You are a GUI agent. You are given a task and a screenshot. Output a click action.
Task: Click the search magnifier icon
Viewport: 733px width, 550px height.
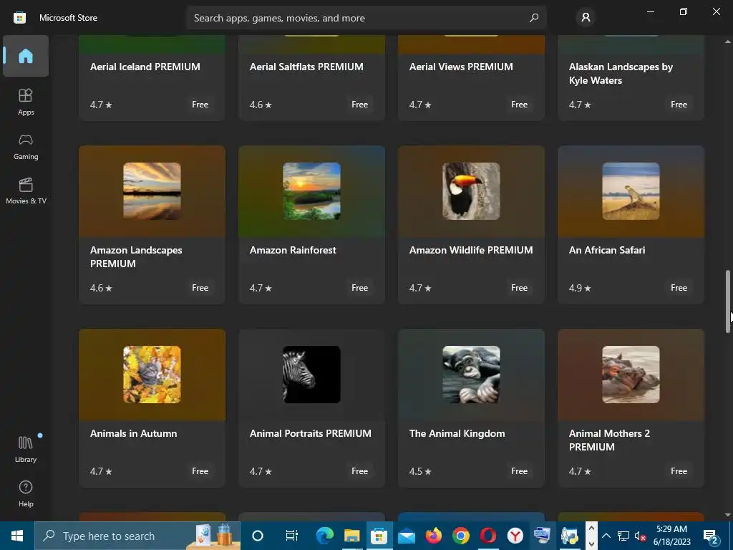click(534, 18)
